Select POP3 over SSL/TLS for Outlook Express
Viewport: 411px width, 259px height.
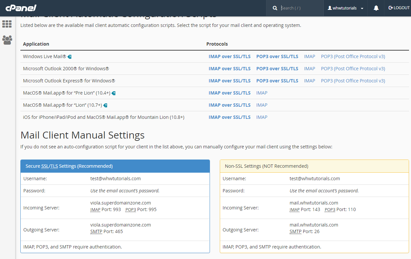click(277, 81)
